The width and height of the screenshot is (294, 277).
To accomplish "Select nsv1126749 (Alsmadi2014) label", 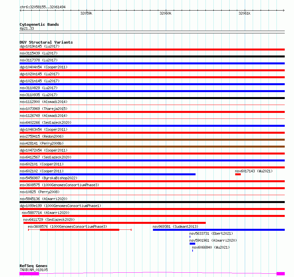I will point(44,116).
